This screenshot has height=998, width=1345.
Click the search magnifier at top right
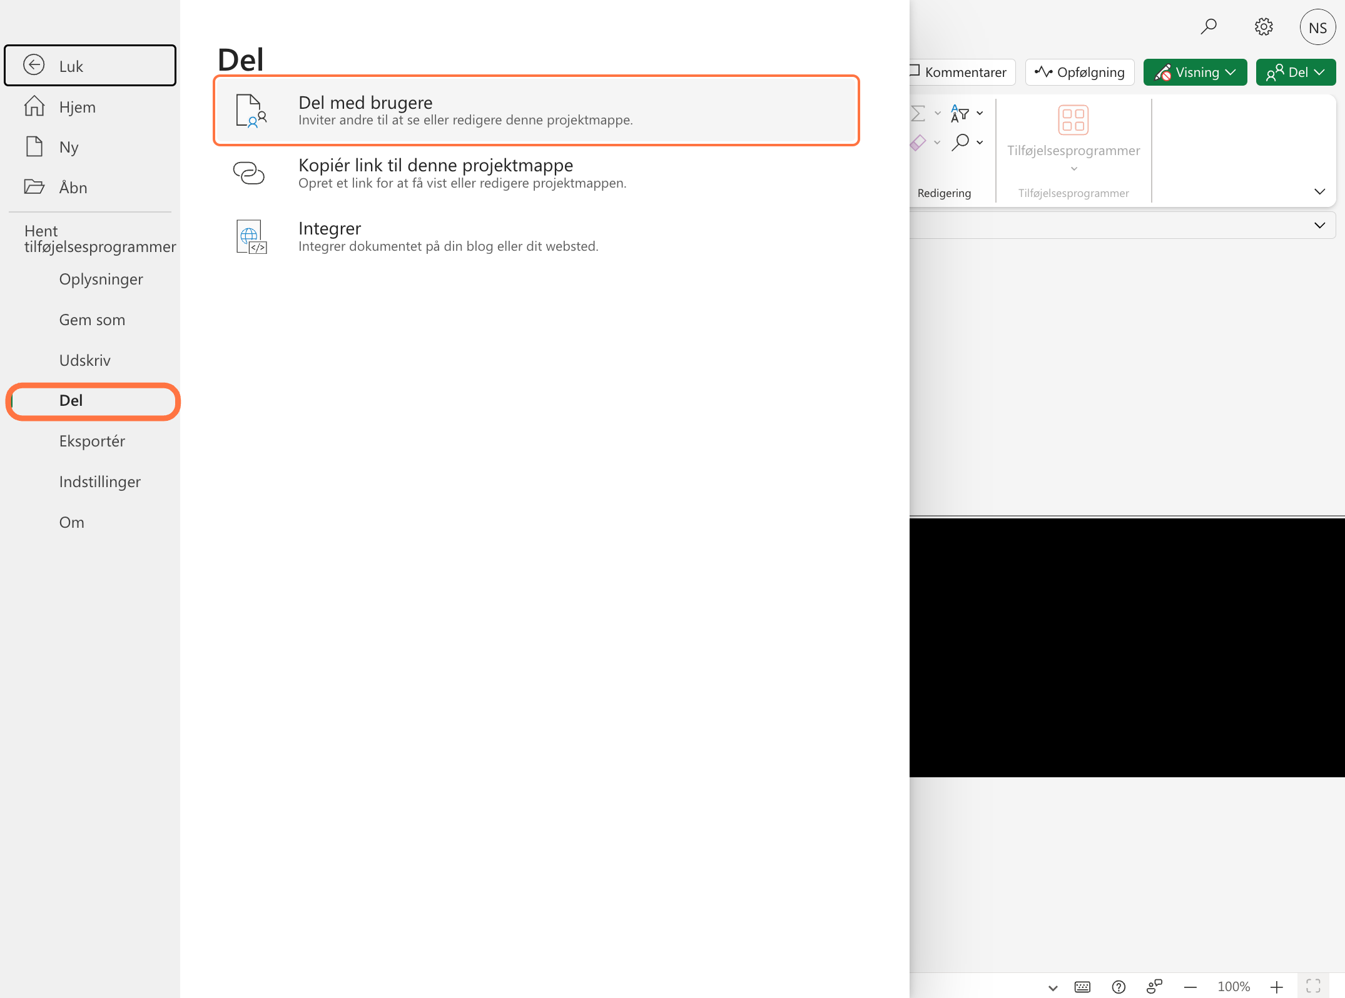(1209, 26)
